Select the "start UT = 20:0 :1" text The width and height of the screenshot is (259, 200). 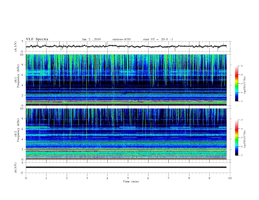pyautogui.click(x=158, y=39)
